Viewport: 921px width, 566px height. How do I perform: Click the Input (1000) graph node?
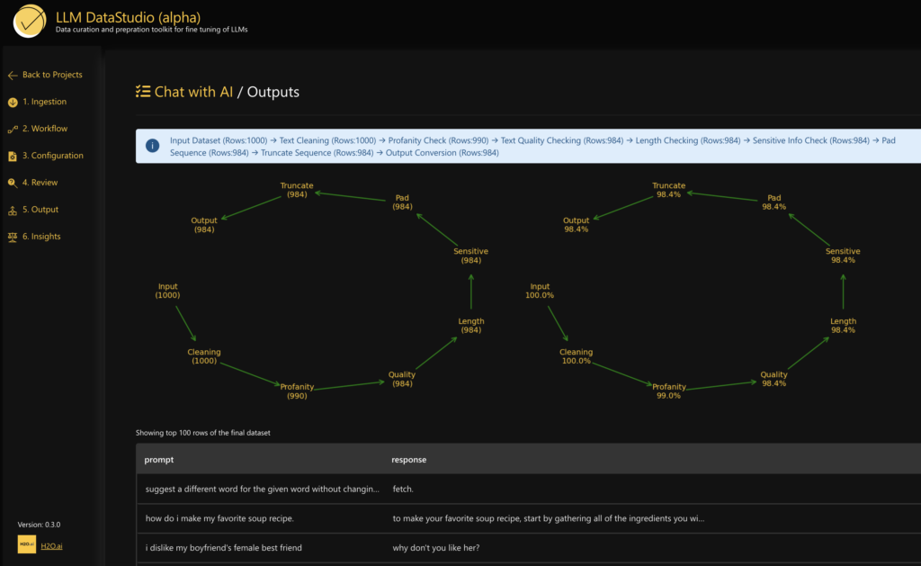point(167,291)
